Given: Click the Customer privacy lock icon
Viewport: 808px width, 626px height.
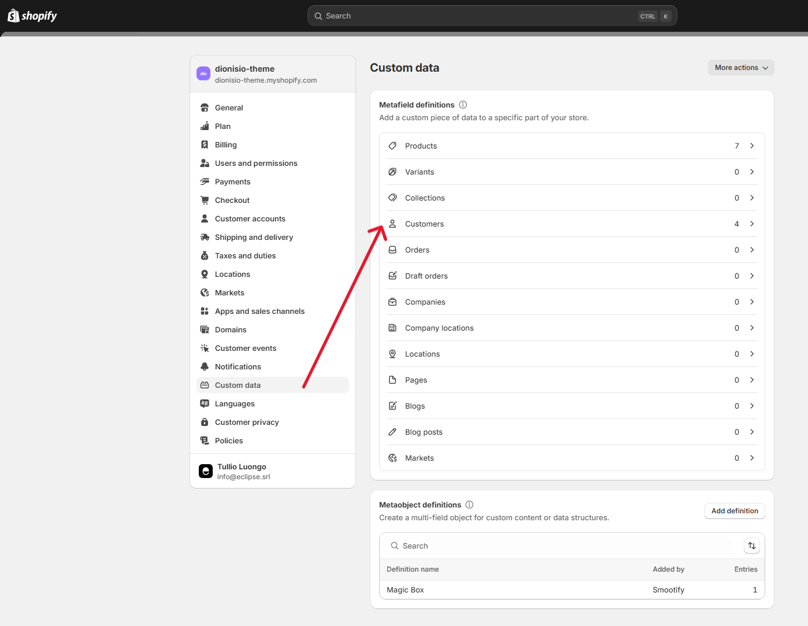Looking at the screenshot, I should point(205,422).
